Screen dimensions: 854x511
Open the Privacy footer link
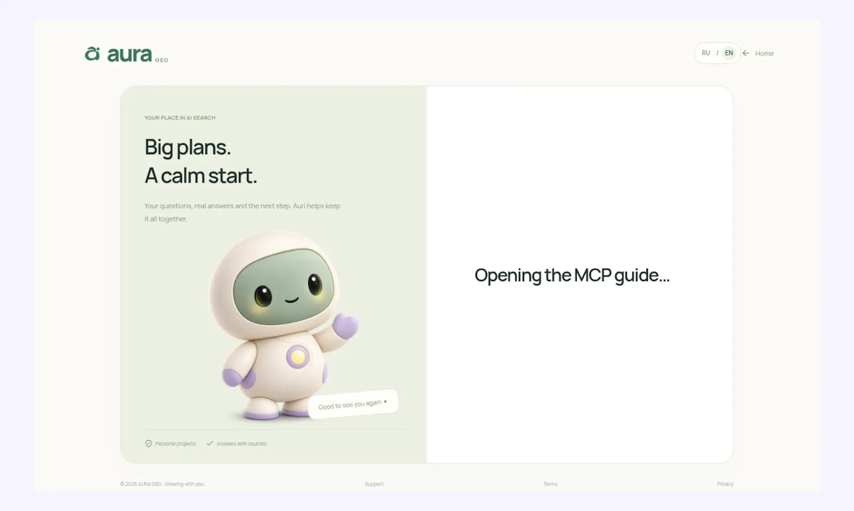click(x=725, y=484)
